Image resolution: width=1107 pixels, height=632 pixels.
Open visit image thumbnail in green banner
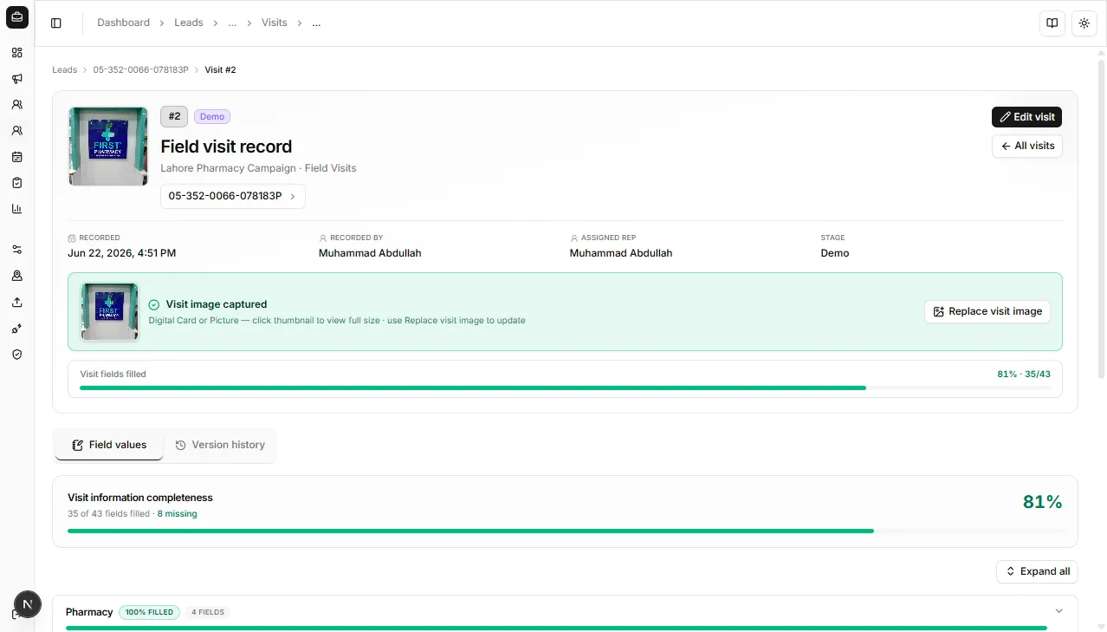(x=109, y=311)
